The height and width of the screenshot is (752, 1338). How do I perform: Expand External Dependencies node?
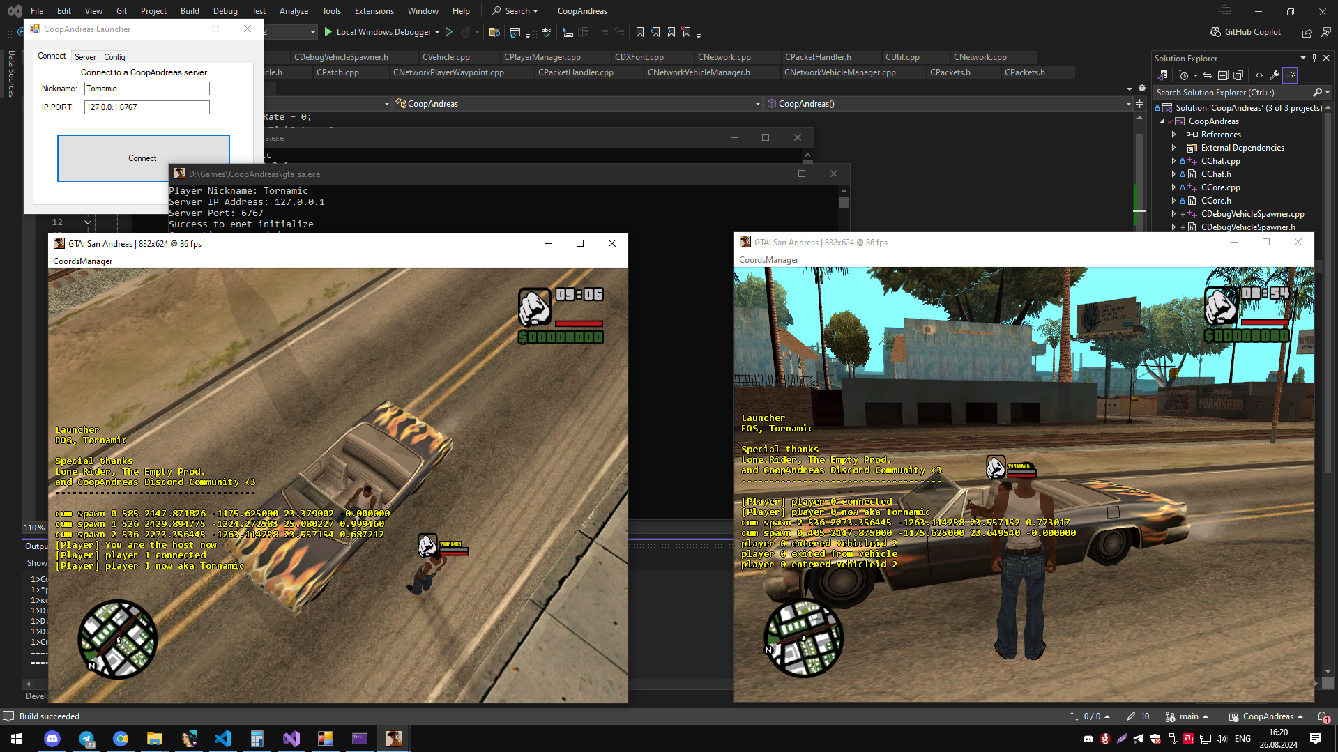point(1173,148)
